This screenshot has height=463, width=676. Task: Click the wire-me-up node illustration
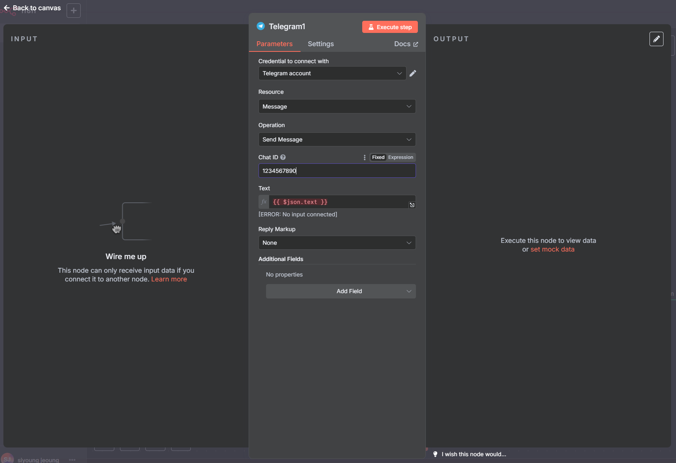tap(125, 221)
